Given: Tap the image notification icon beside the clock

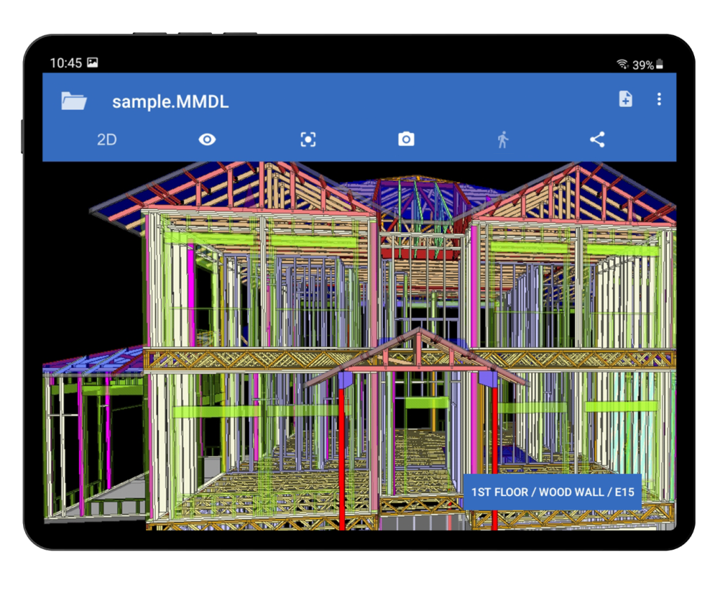Looking at the screenshot, I should pyautogui.click(x=92, y=63).
